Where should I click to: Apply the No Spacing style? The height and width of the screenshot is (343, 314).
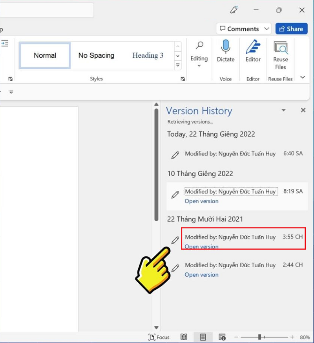[96, 56]
